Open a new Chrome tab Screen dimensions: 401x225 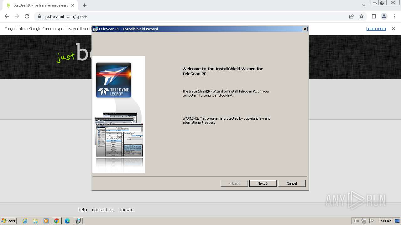[85, 5]
